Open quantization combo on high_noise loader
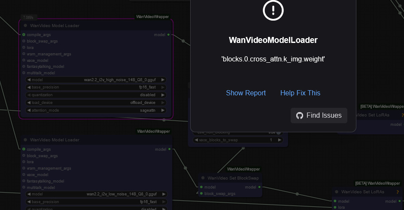This screenshot has width=404, height=210. pyautogui.click(x=96, y=95)
